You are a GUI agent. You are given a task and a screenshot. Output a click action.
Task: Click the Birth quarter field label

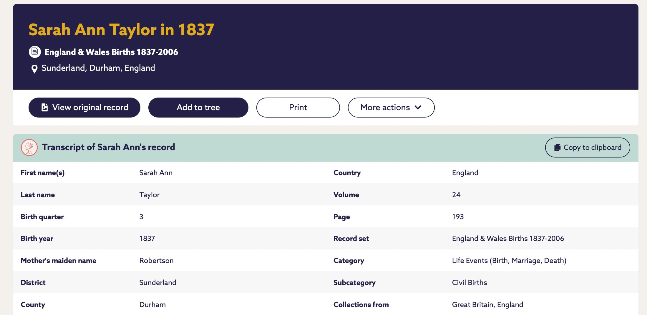(42, 217)
